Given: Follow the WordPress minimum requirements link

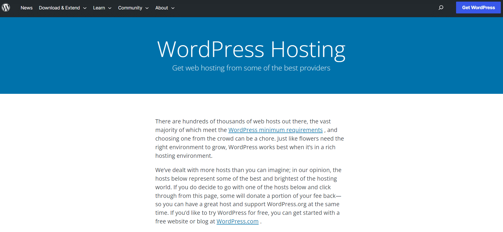Looking at the screenshot, I should [275, 130].
